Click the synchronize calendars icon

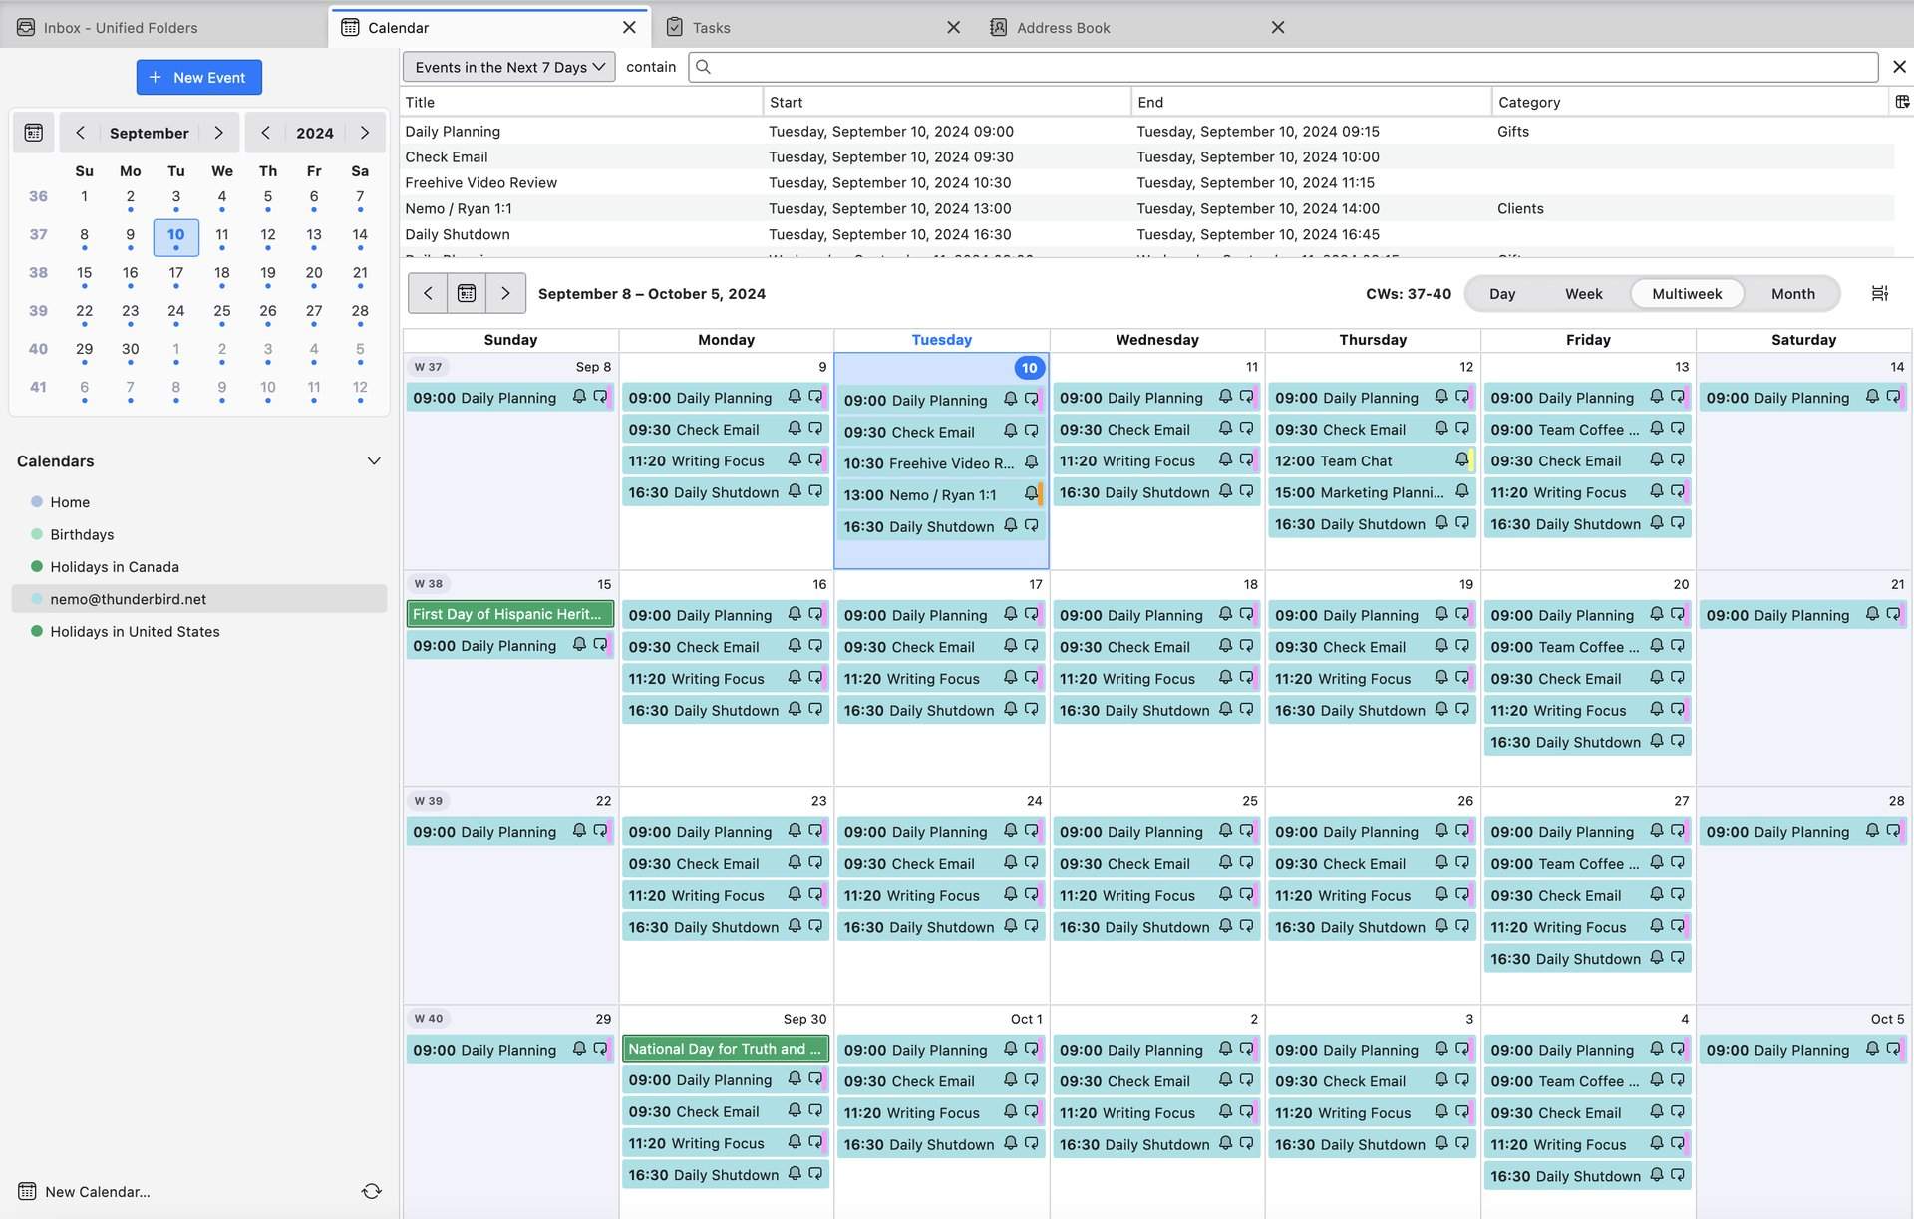coord(372,1191)
